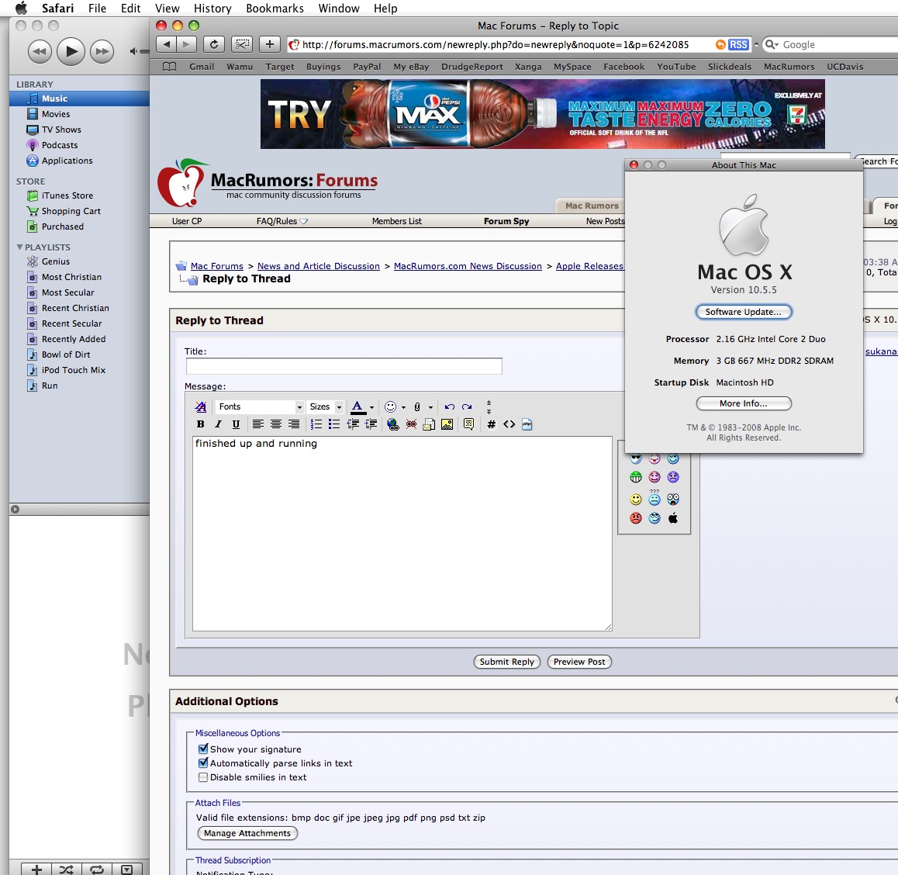Click Safari add bookmark plus button
898x875 pixels.
[270, 44]
